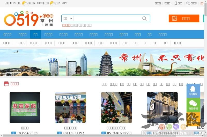Click the business name under 君霞家政 photo
The image size is (207, 137).
[x=25, y=128]
